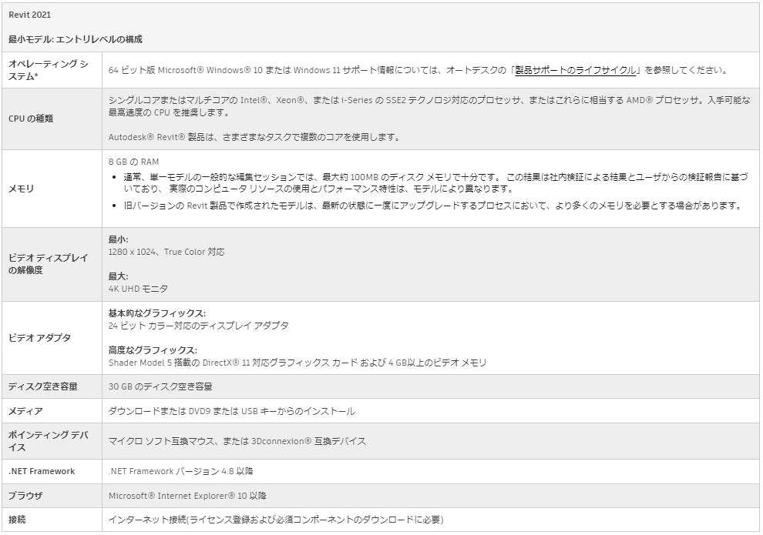Open the 製品サポートのライフサイクル link
763x535 pixels.
click(575, 70)
